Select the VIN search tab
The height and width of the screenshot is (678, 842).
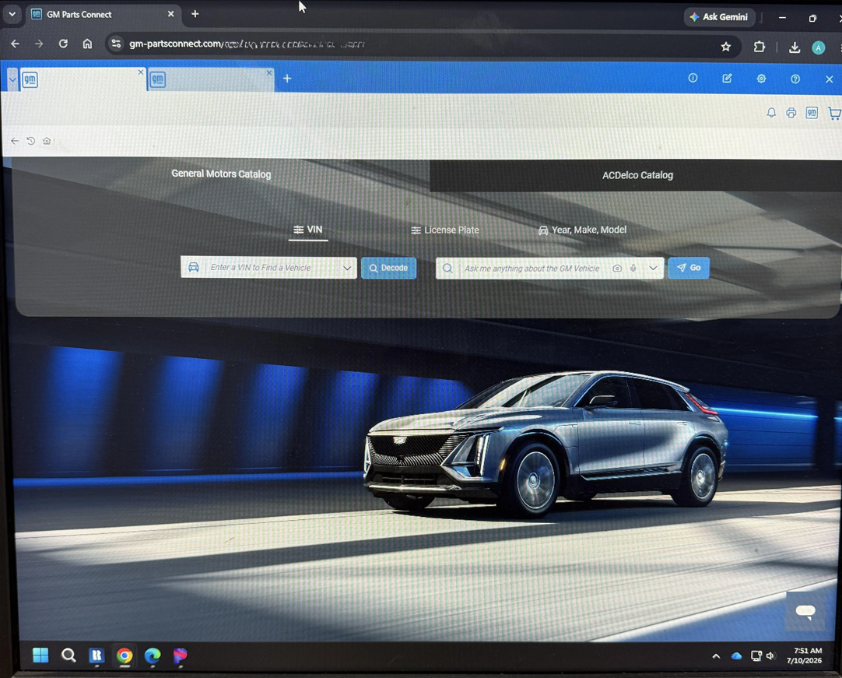(308, 230)
